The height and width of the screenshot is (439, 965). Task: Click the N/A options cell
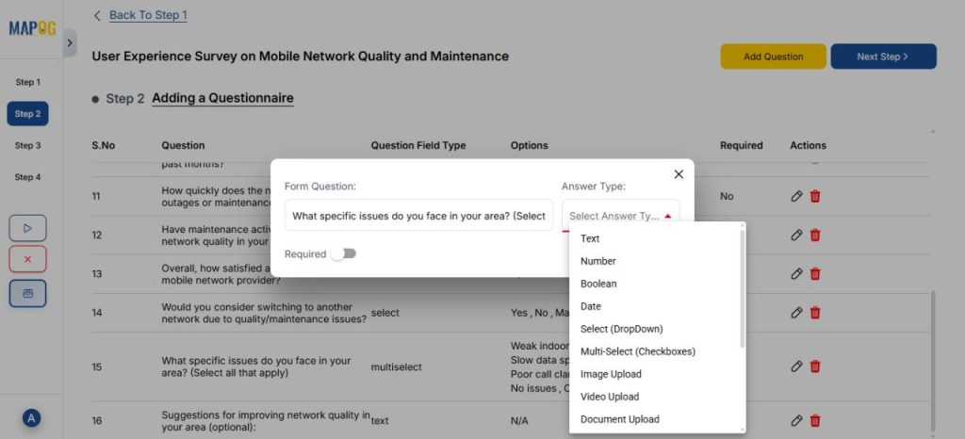[x=519, y=421]
